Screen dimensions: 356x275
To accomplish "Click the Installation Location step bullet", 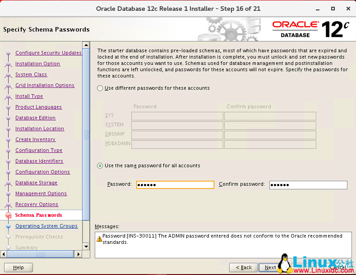I will point(9,128).
